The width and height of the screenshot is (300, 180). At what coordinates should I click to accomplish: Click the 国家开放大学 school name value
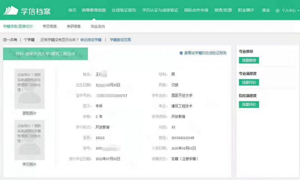click(182, 95)
